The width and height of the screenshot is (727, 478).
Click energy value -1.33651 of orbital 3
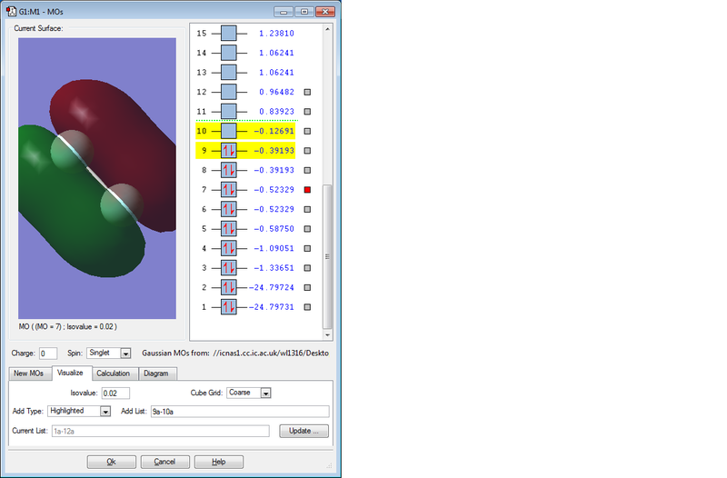[274, 268]
